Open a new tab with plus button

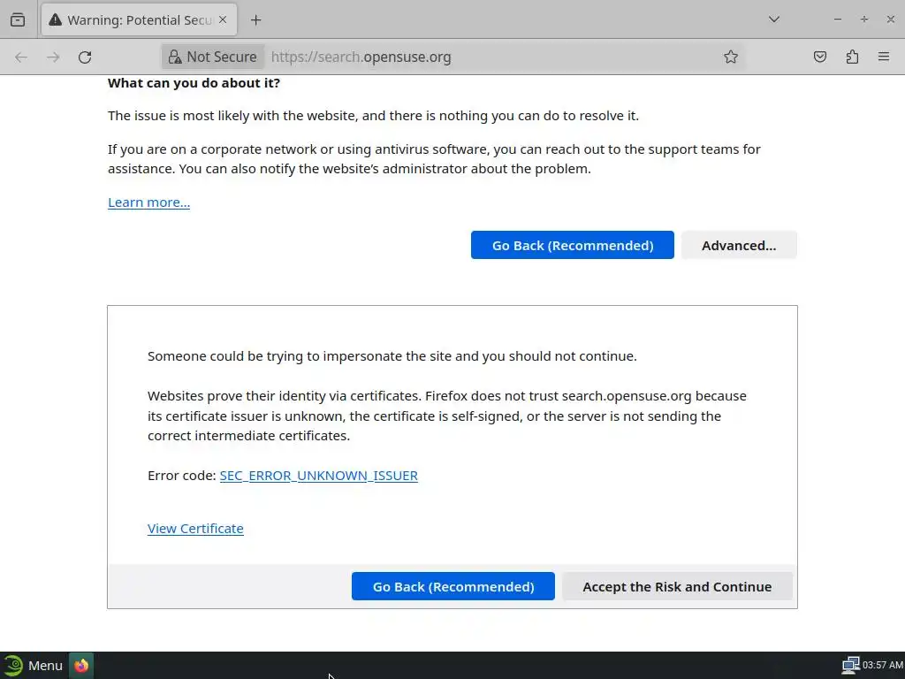point(255,20)
